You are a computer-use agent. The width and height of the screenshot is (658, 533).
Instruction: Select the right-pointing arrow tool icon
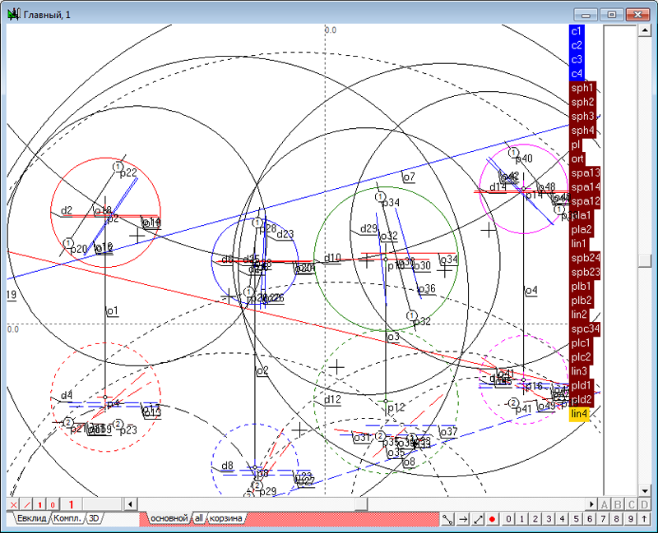pos(463,519)
